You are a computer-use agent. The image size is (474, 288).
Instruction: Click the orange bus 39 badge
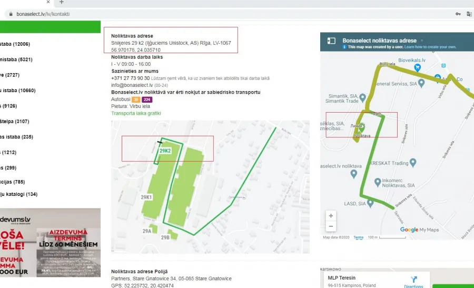click(x=136, y=100)
